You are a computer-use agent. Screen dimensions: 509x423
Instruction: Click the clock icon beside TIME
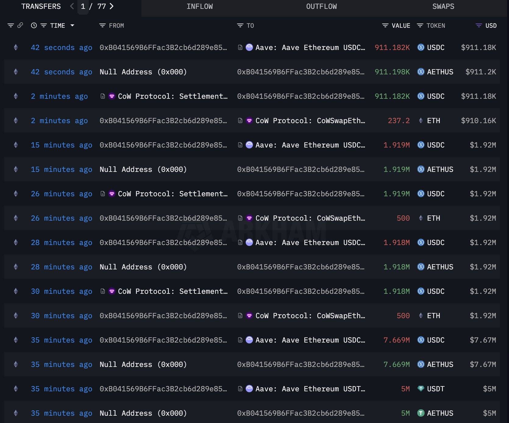point(34,25)
